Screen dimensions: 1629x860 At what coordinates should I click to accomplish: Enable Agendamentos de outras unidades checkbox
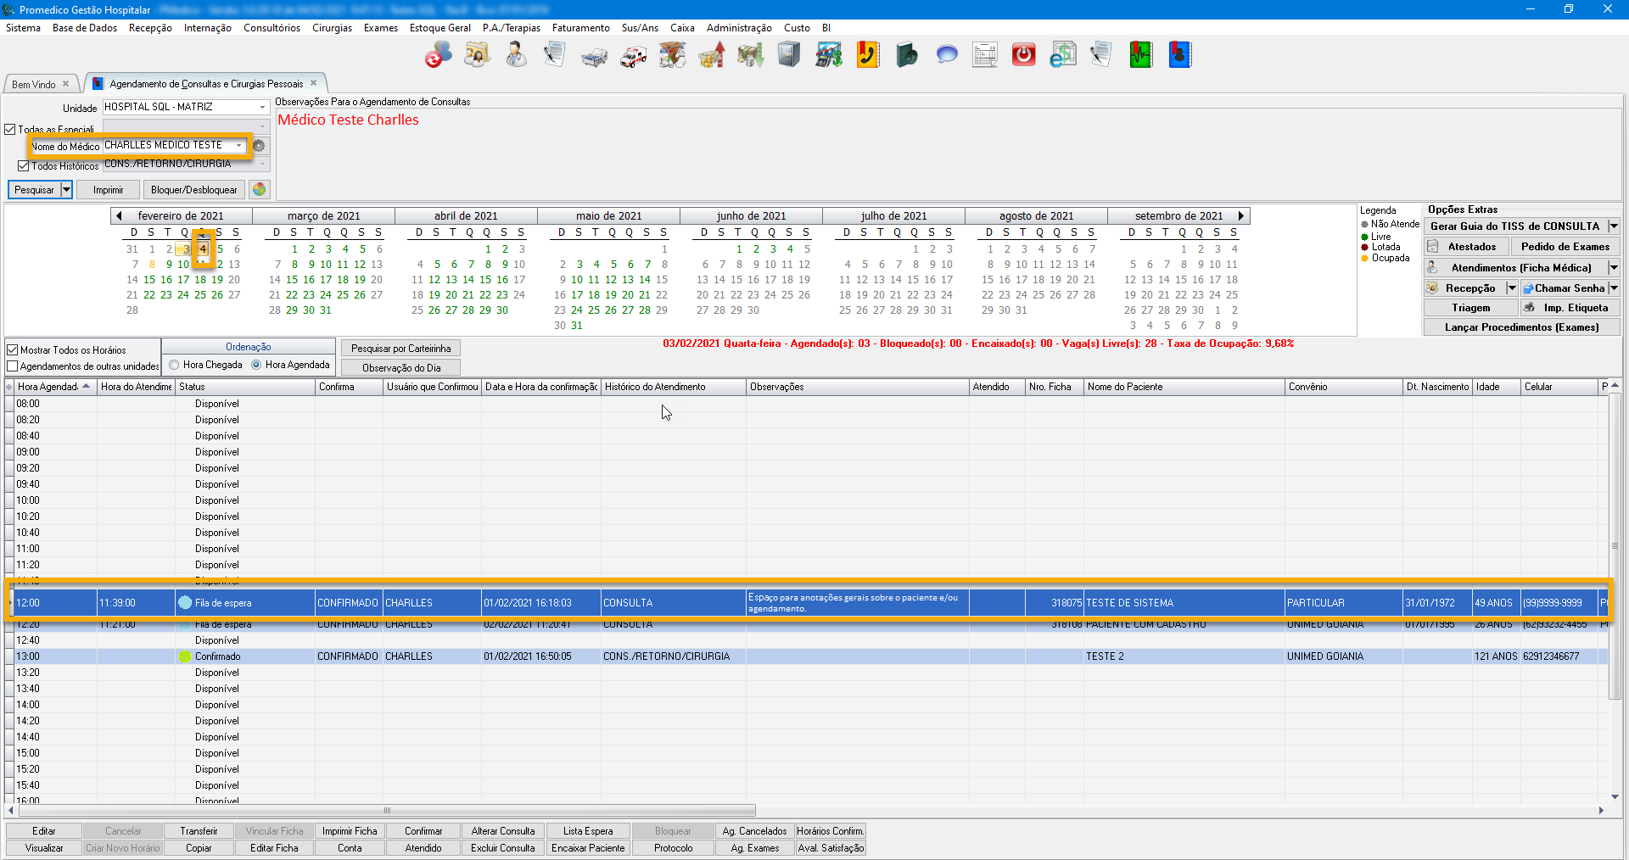tap(13, 366)
